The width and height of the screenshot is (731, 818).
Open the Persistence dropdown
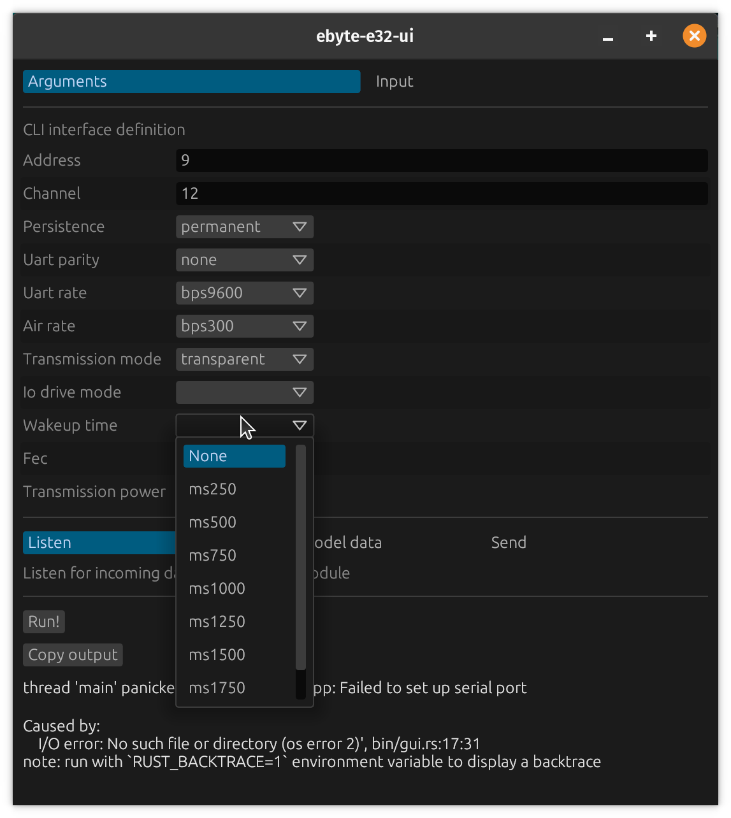244,227
